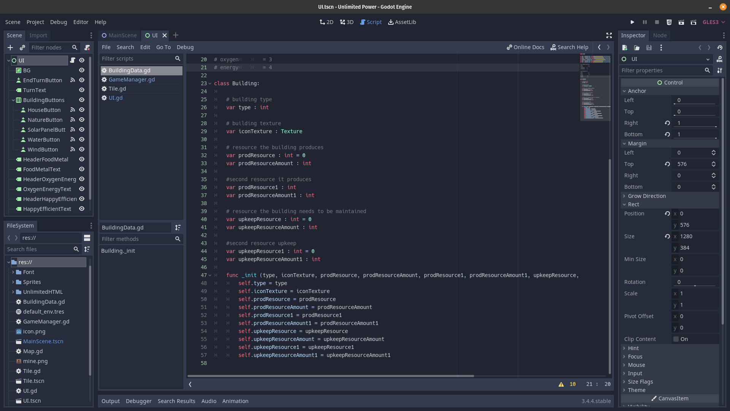This screenshot has width=730, height=411.
Task: Switch to the 2D workspace
Action: point(326,22)
